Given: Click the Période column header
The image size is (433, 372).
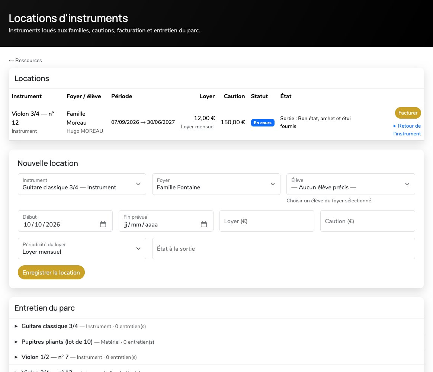Looking at the screenshot, I should 122,96.
